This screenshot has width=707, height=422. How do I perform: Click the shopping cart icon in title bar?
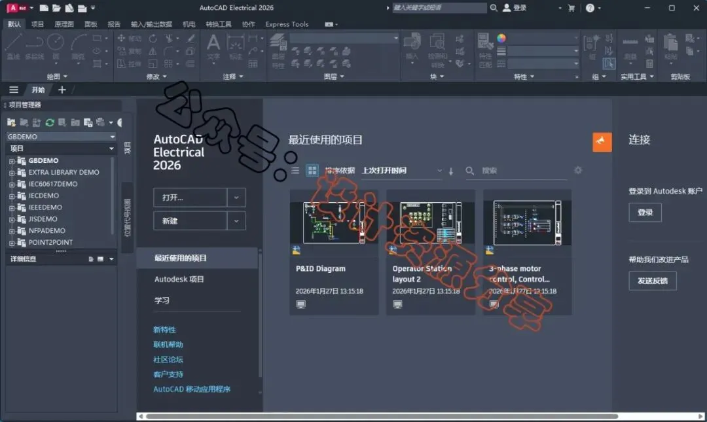tap(571, 8)
